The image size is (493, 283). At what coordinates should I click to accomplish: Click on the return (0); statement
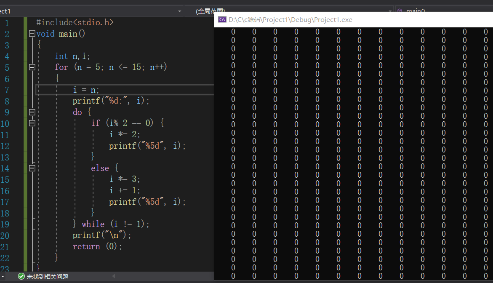(x=97, y=247)
